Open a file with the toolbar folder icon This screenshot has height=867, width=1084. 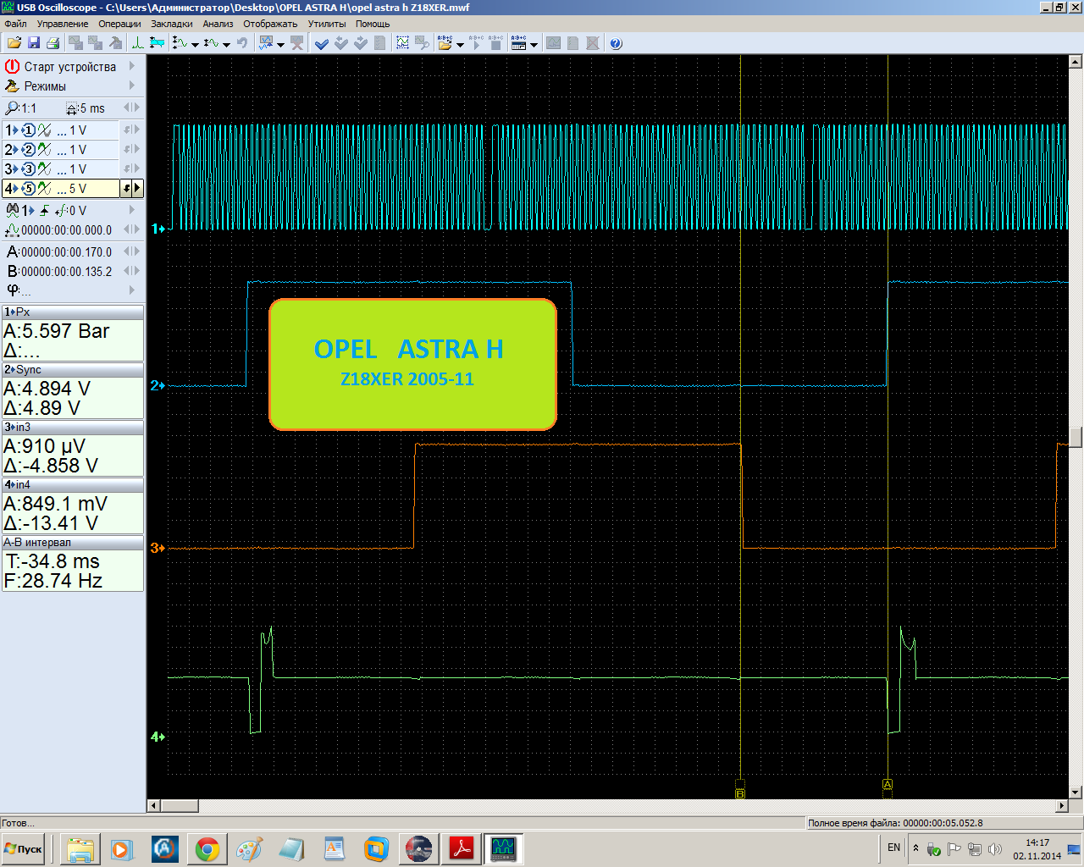(x=14, y=43)
